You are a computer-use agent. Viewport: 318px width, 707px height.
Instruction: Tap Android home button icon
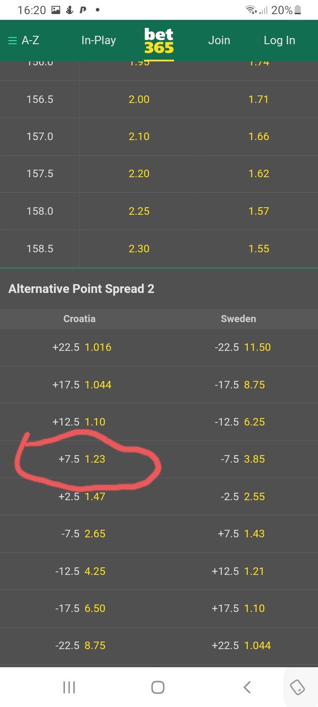tap(158, 687)
